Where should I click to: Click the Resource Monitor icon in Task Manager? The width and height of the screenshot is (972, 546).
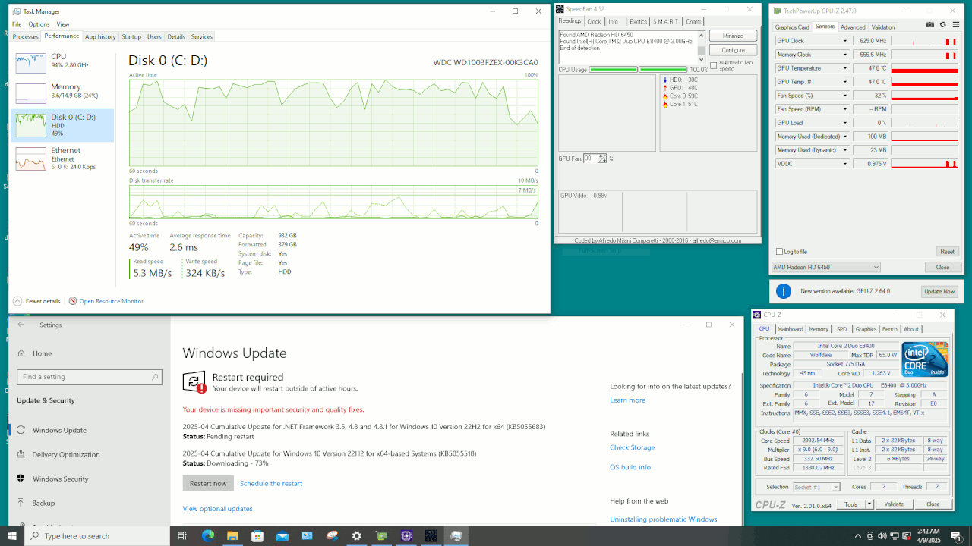[73, 301]
